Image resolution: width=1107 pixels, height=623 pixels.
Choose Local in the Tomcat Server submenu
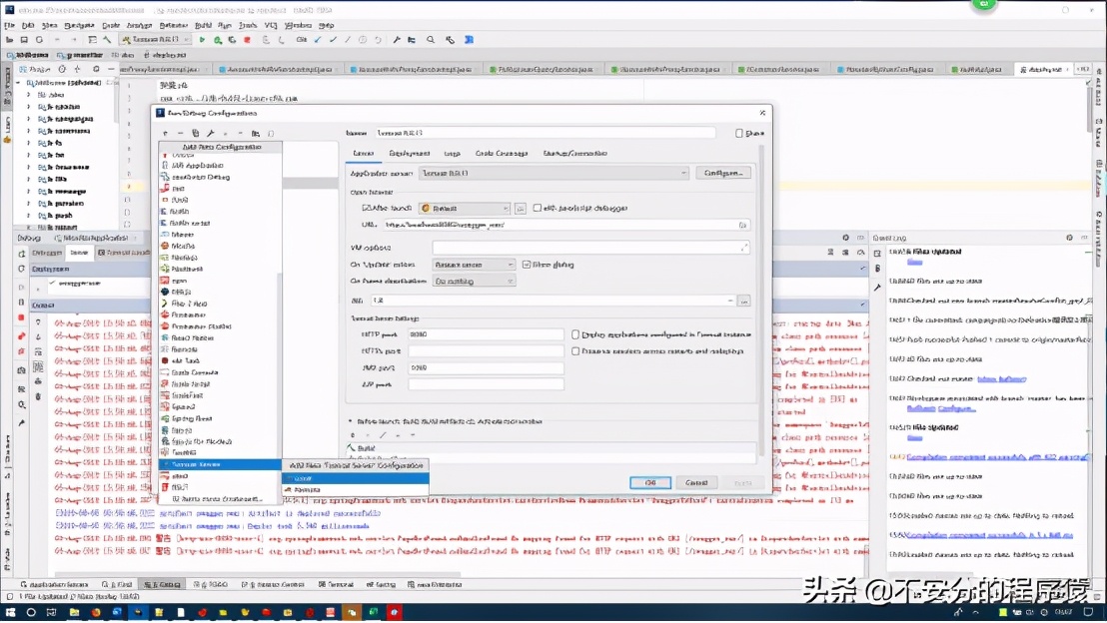(x=356, y=478)
